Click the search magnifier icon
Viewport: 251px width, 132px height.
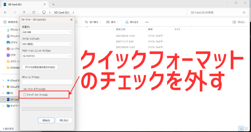pyautogui.click(x=244, y=13)
